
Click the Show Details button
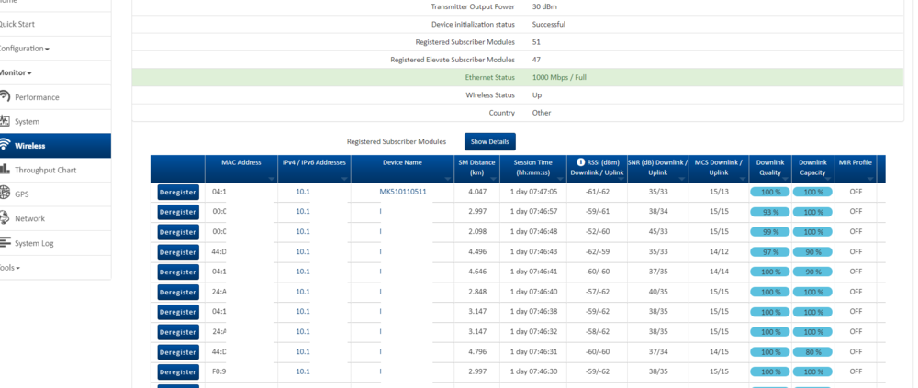489,142
